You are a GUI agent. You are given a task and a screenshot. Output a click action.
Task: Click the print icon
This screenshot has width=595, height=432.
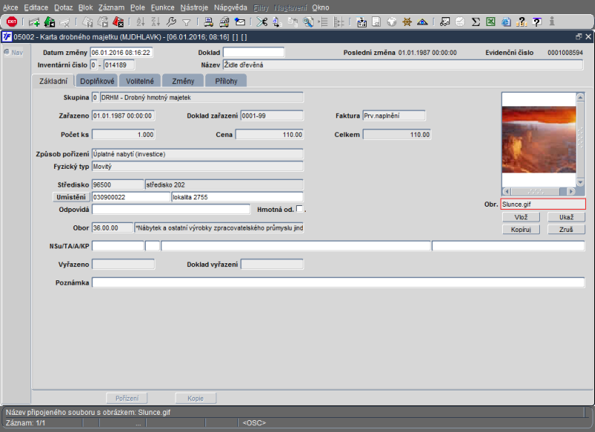pos(208,22)
